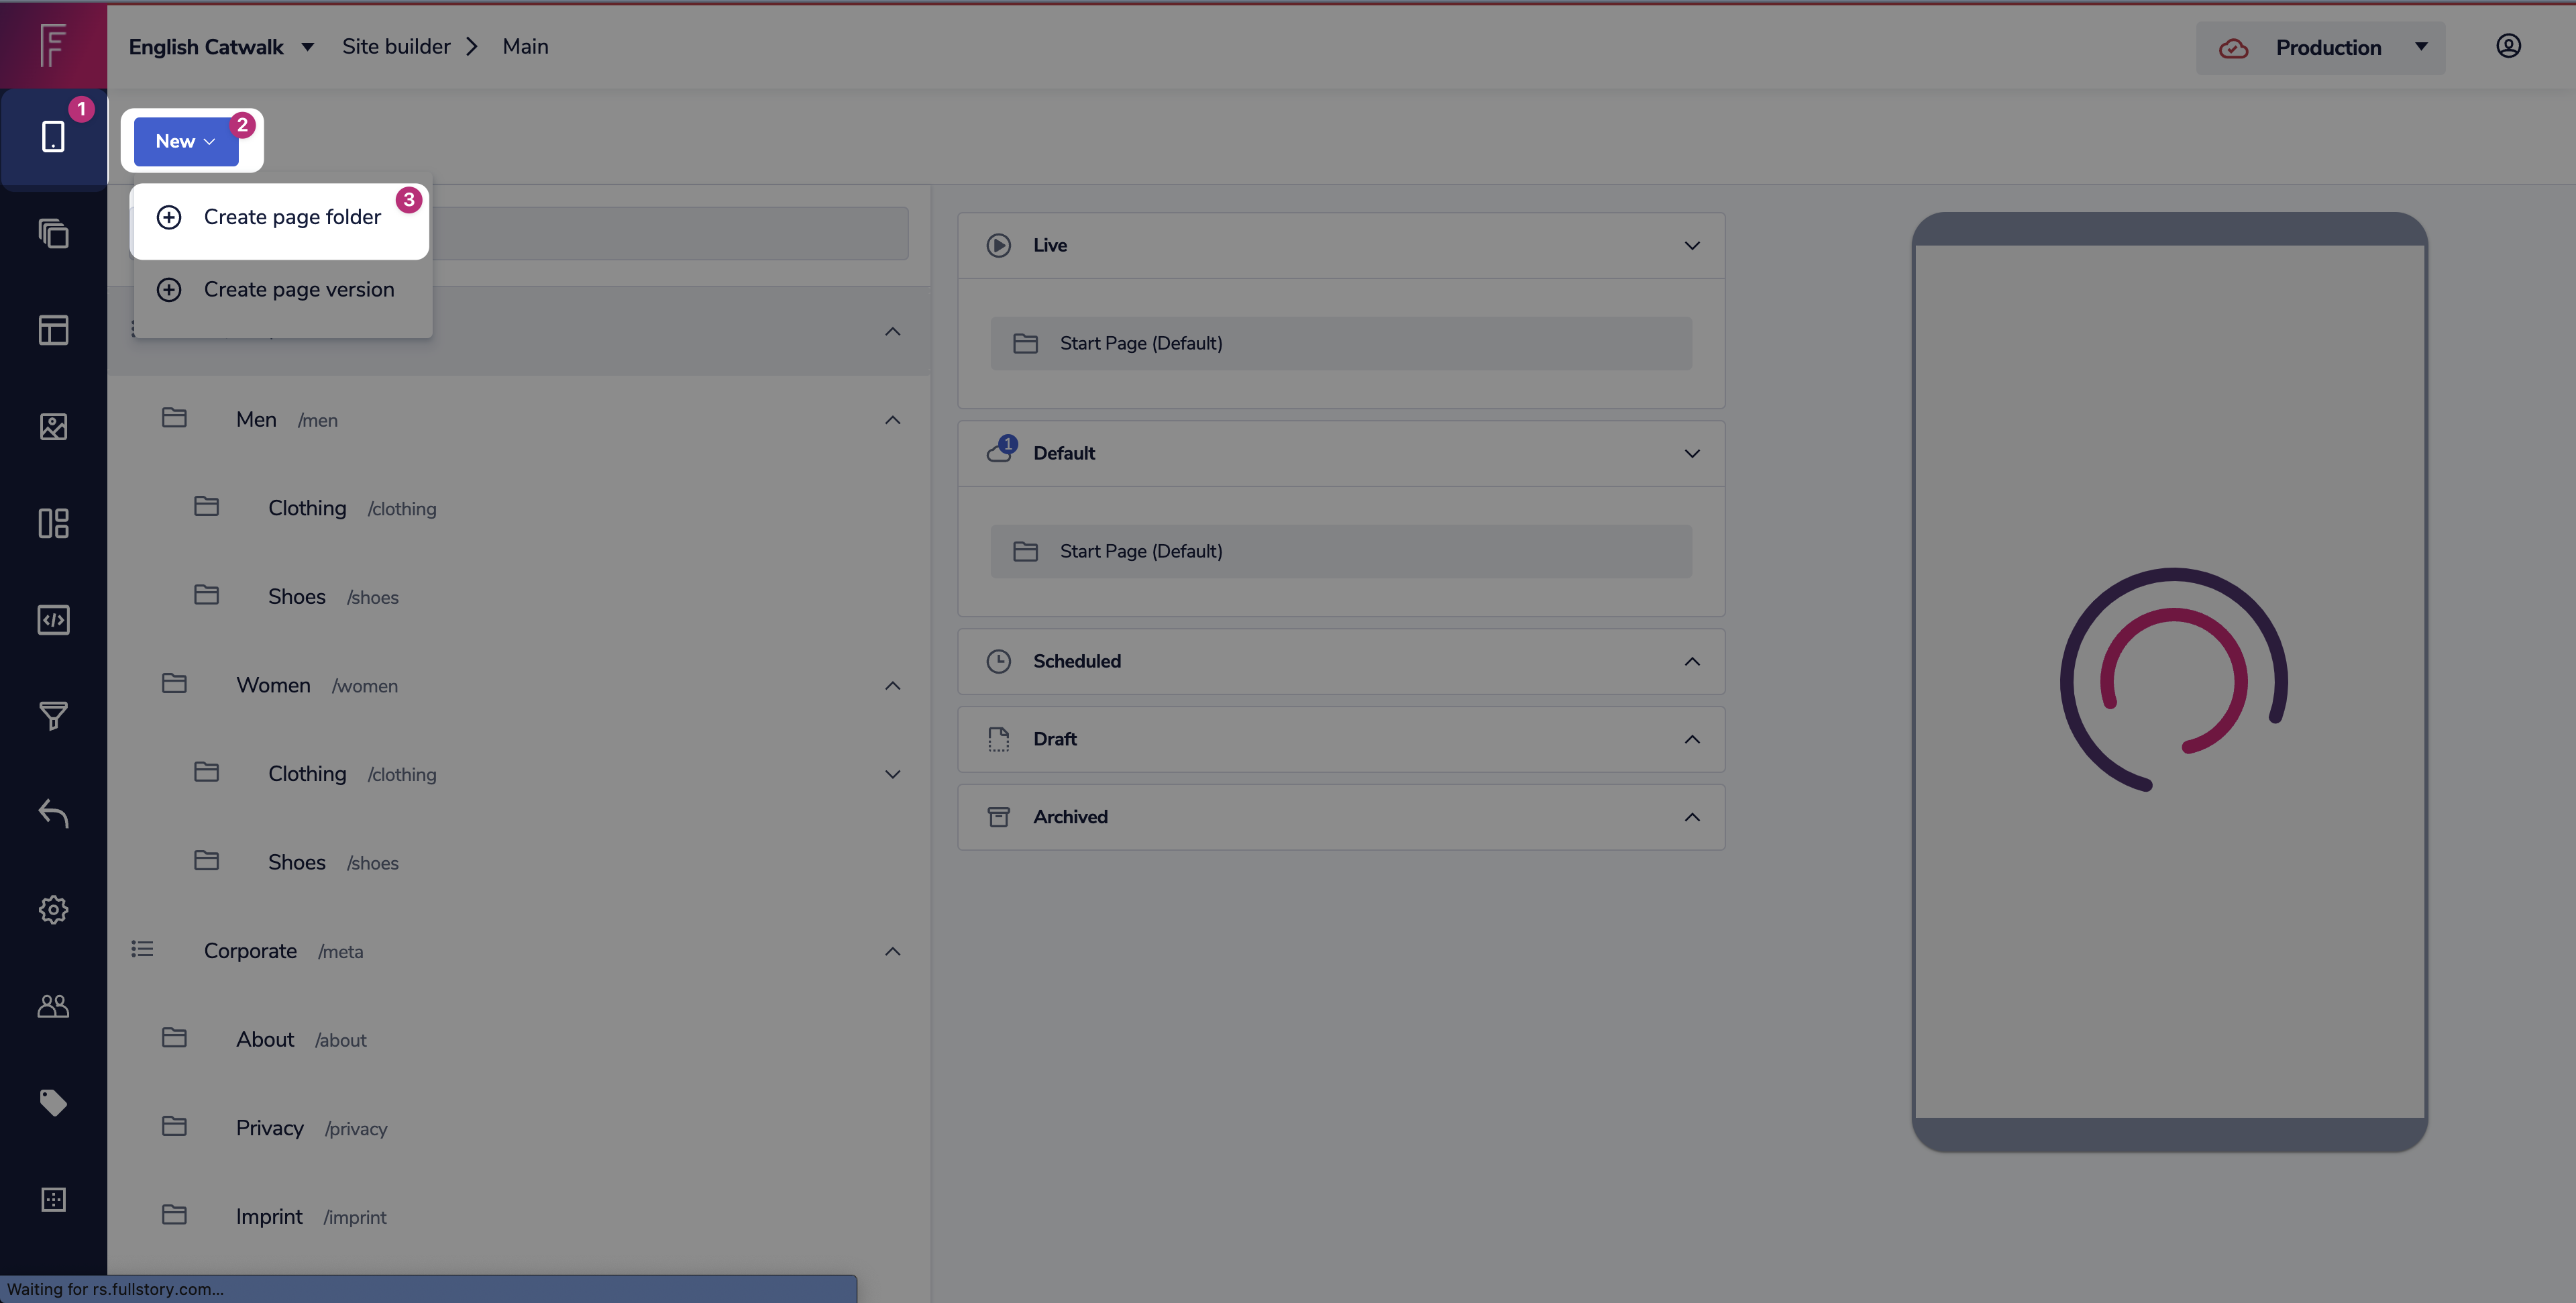Open the settings gear icon in sidebar

53,909
